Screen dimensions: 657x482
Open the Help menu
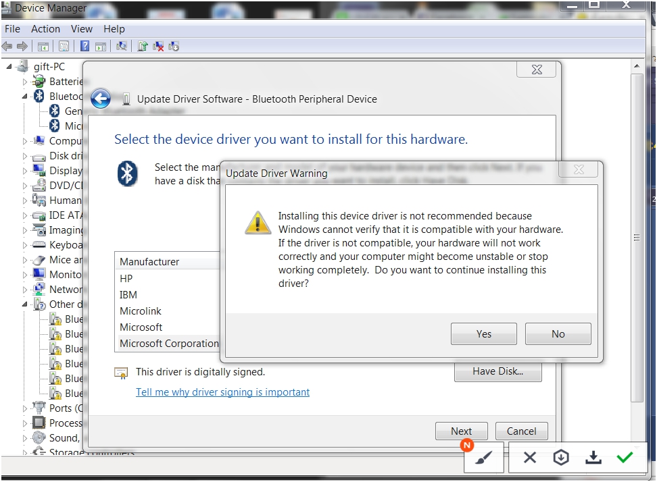[114, 29]
